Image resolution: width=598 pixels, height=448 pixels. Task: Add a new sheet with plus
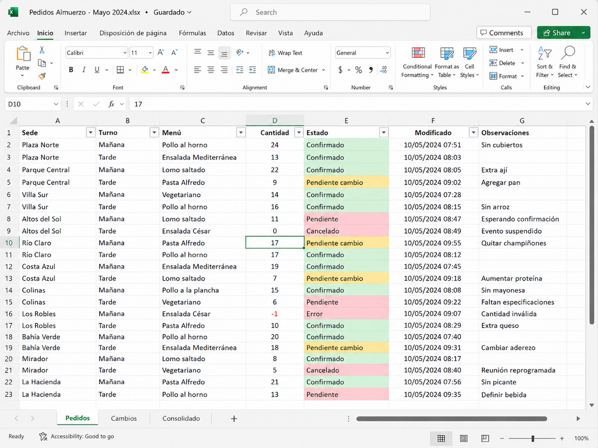pos(234,419)
